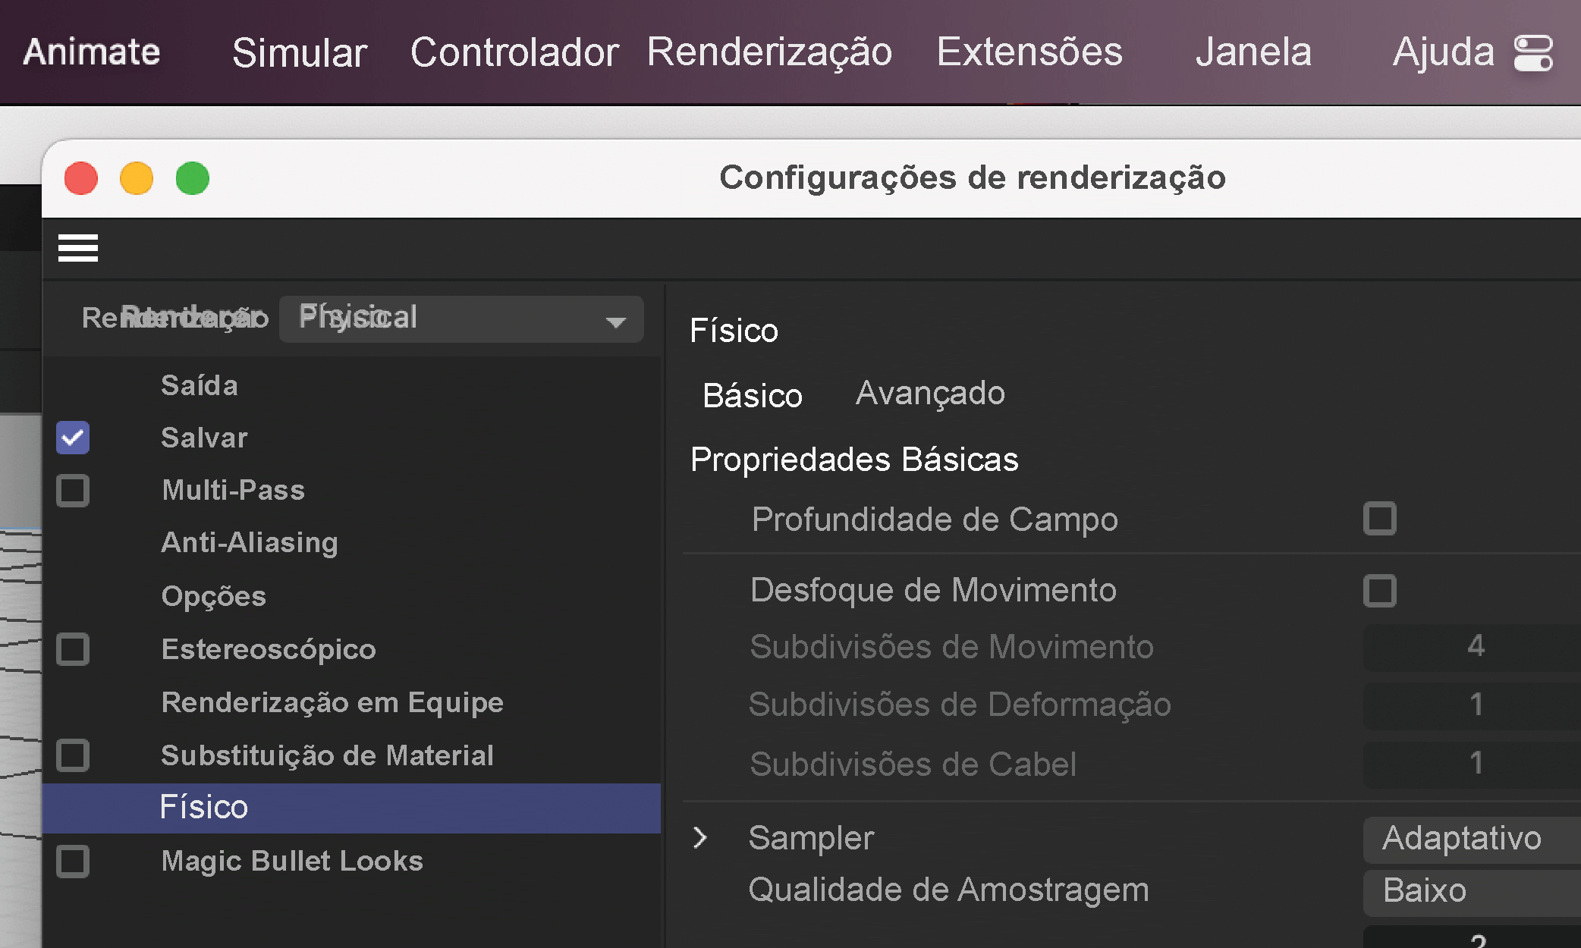Enable Estereoscópico rendering

point(72,649)
